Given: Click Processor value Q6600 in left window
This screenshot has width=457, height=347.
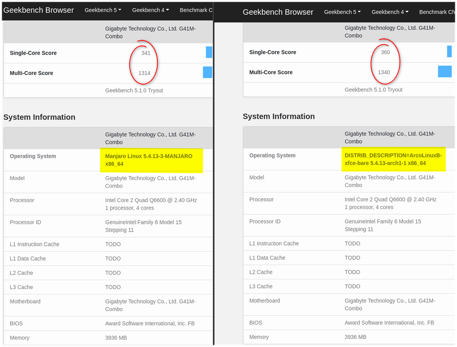Looking at the screenshot, I should (x=151, y=204).
